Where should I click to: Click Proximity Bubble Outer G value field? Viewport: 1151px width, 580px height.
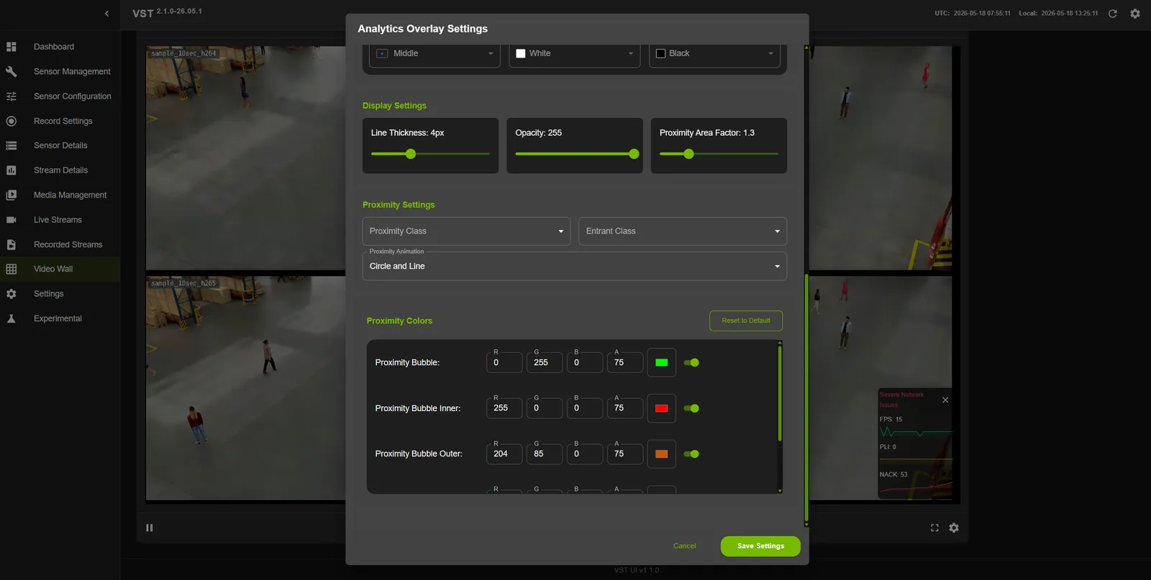pos(545,454)
